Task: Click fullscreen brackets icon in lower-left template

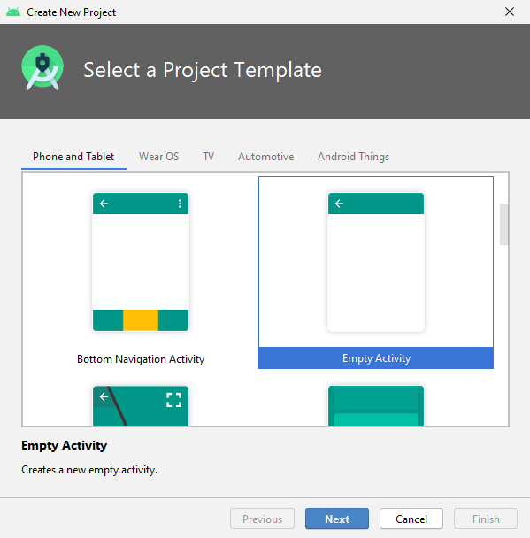Action: click(174, 400)
